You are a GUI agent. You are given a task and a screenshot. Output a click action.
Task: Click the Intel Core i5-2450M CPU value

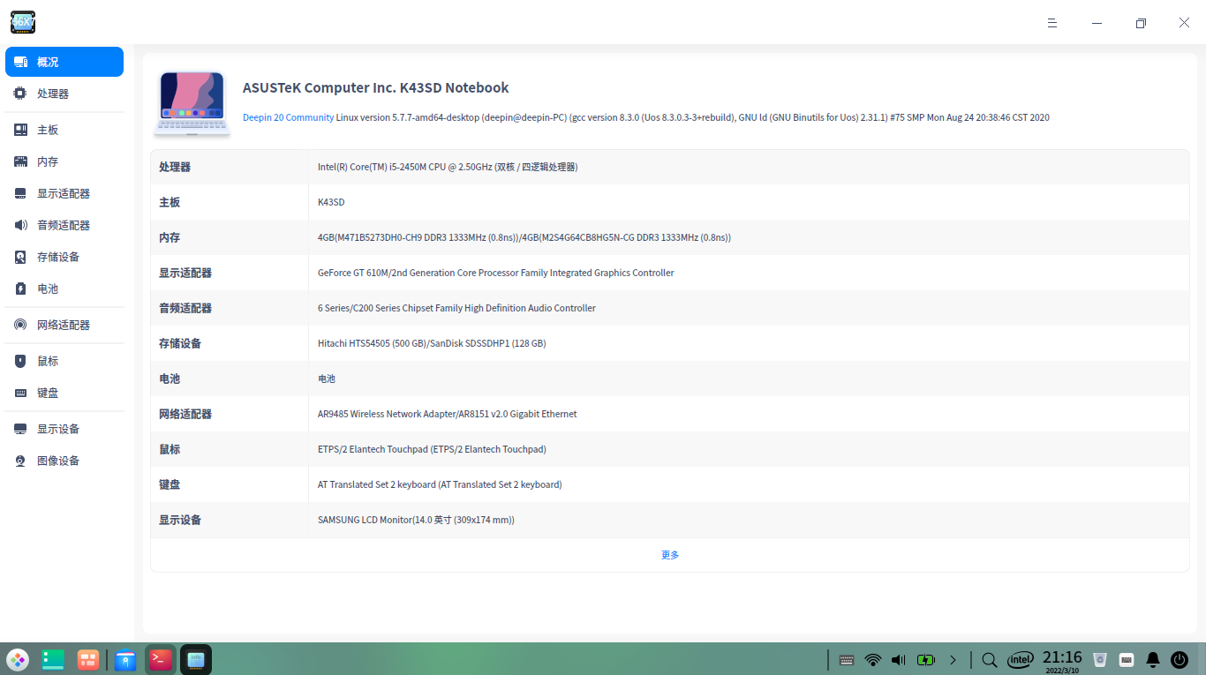[448, 167]
